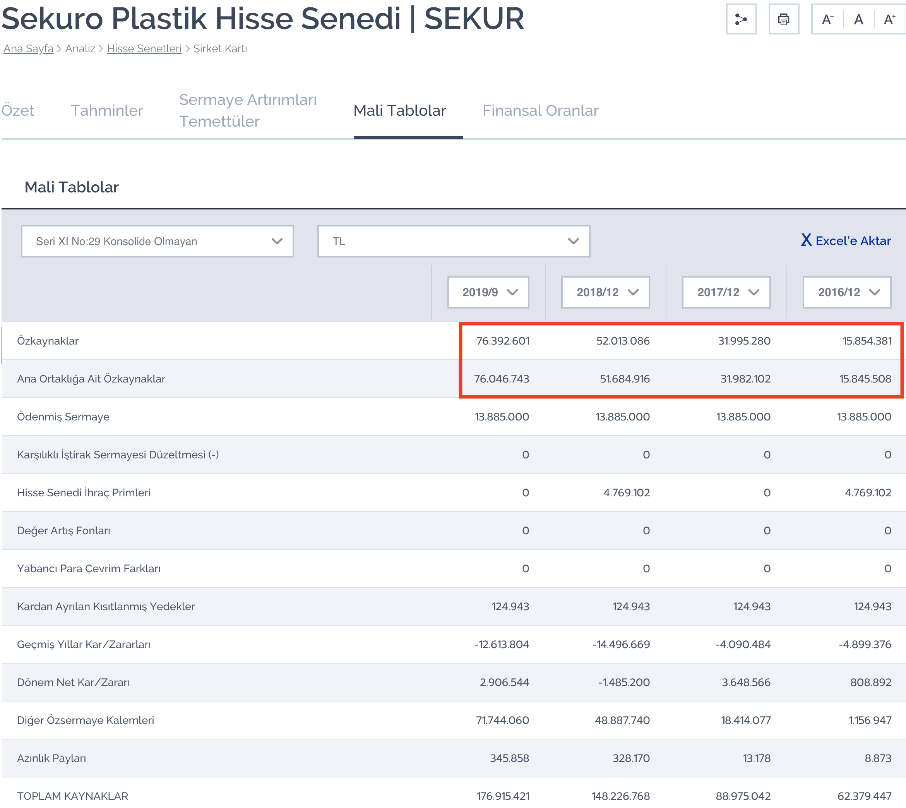The width and height of the screenshot is (906, 808).
Task: Click Ana Ortaklığa Ait Özkaynaklar row label
Action: point(91,379)
